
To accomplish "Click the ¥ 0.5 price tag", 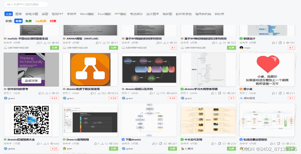I will tap(54, 98).
